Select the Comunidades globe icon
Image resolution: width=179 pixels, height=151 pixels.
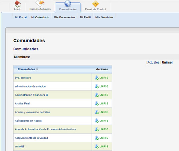68,4
